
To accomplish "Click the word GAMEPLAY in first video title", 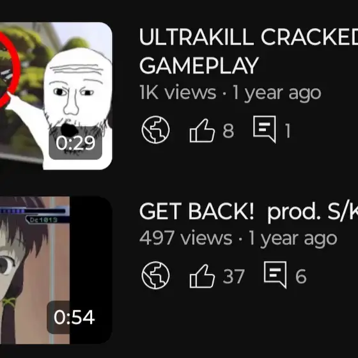I will pyautogui.click(x=199, y=65).
